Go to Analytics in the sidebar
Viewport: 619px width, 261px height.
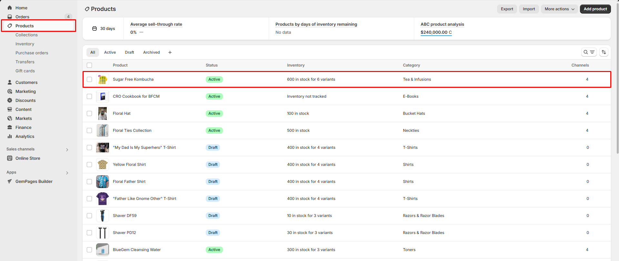(25, 136)
